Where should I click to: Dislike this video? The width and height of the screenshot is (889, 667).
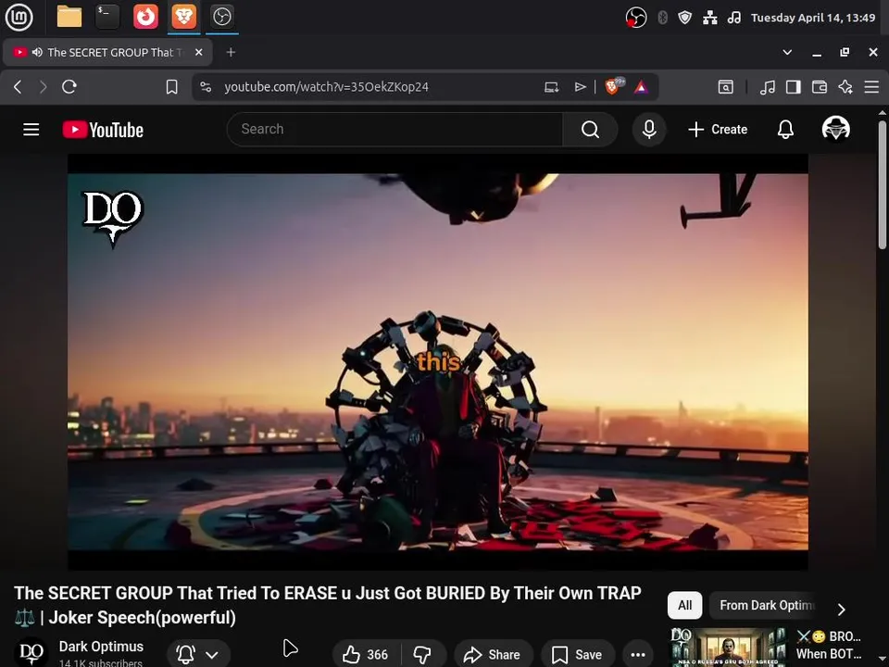423,655
